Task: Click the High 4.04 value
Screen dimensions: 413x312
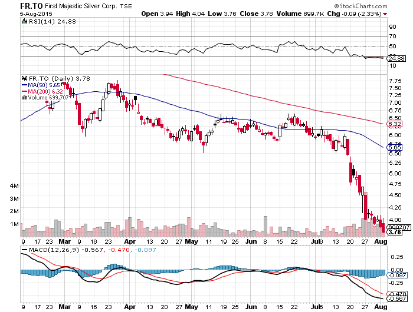Action: pyautogui.click(x=190, y=14)
